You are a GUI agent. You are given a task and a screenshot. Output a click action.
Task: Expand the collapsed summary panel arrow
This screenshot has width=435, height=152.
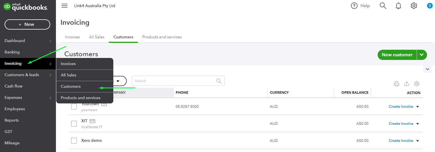(x=428, y=69)
